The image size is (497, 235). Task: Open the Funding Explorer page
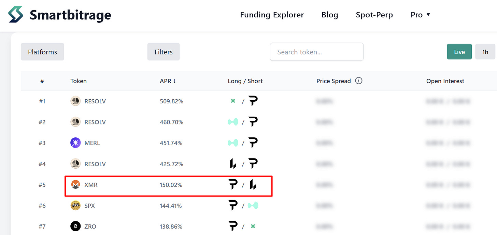coord(272,15)
